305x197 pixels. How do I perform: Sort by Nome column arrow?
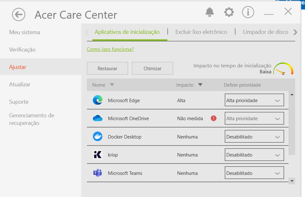tap(112, 85)
